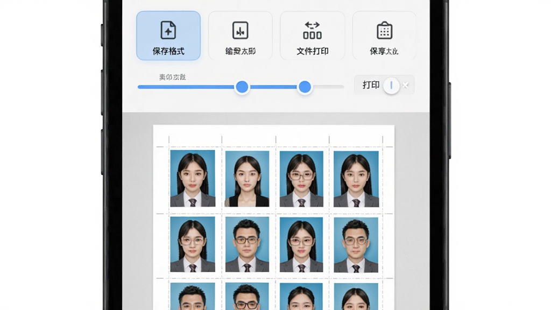The width and height of the screenshot is (551, 310).
Task: Select the last photo in the top row
Action: (356, 179)
